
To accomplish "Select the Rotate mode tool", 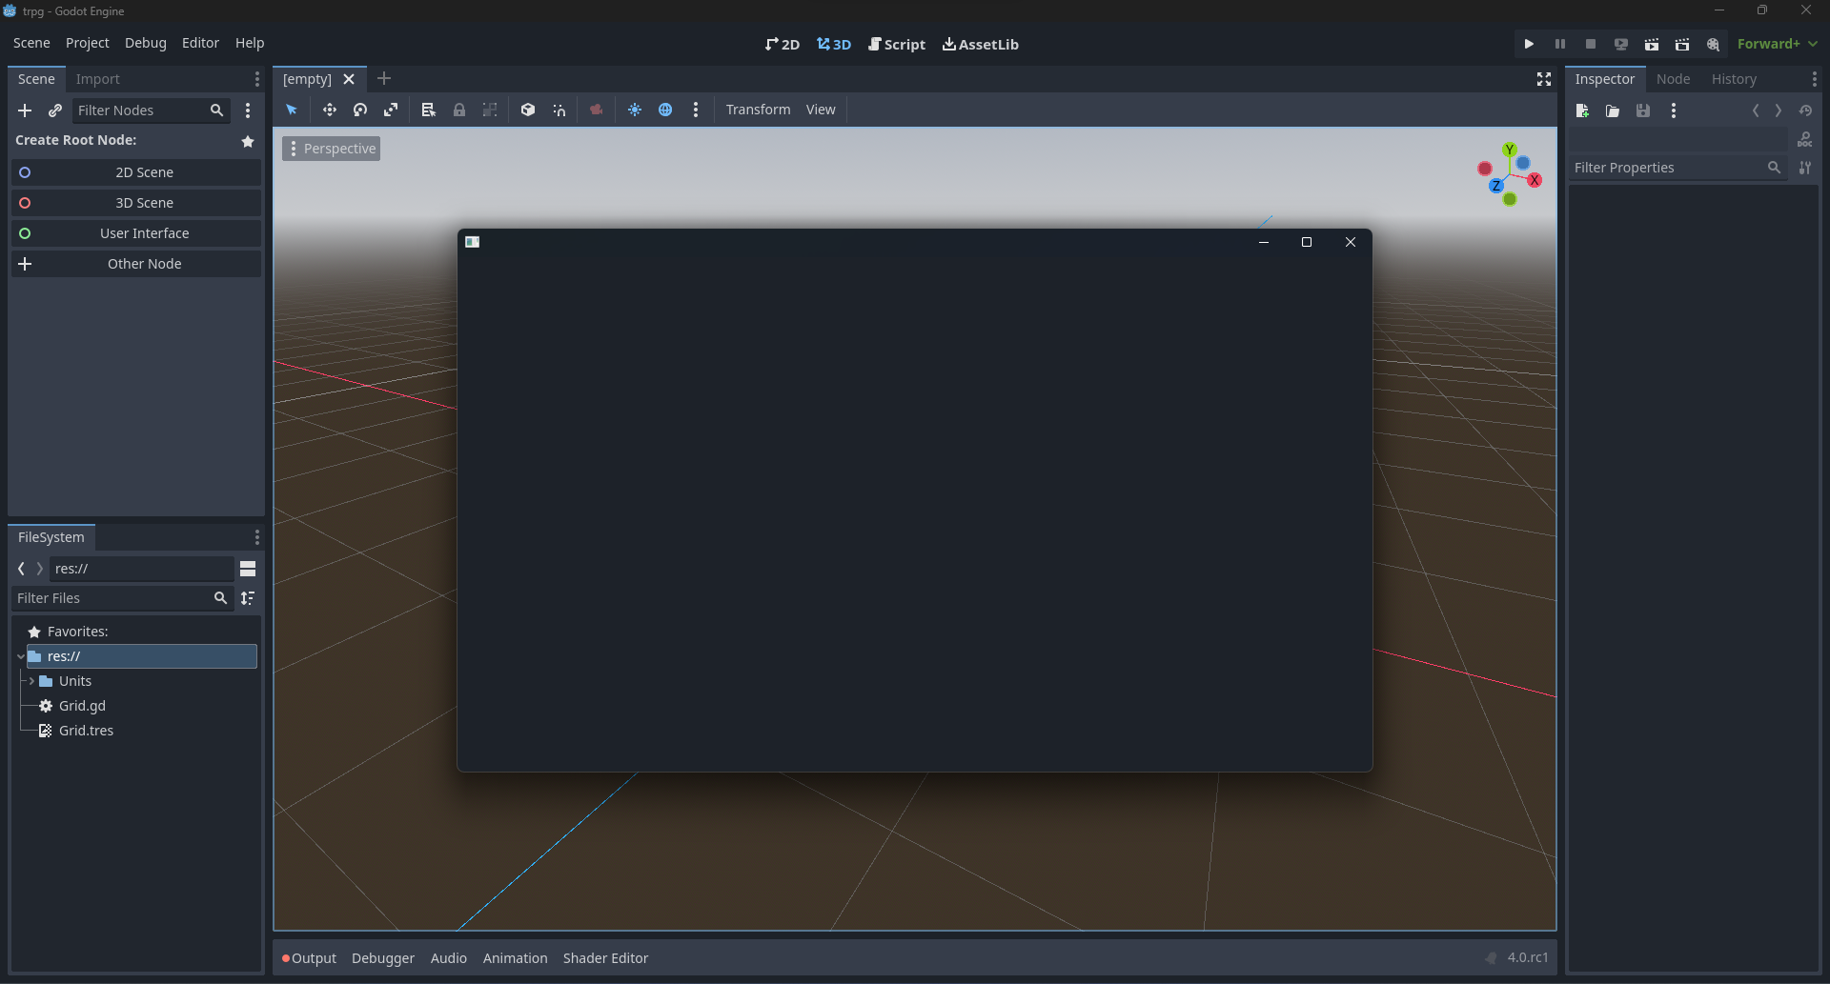I will 360,110.
